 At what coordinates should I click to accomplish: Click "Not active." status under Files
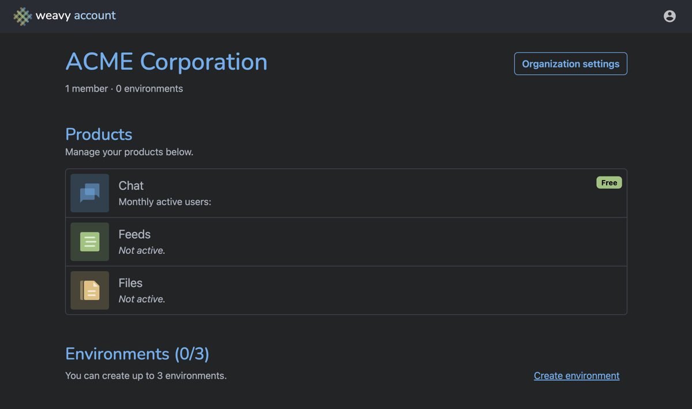(x=142, y=299)
